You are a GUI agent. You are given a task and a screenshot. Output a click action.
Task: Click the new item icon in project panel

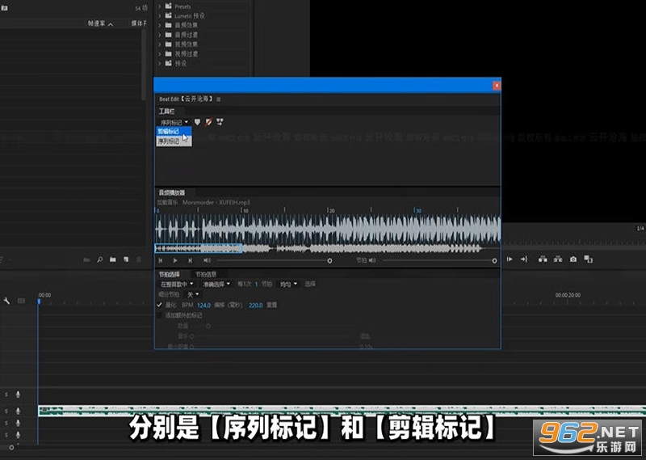pos(126,260)
